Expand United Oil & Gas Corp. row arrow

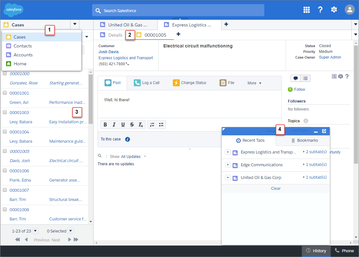coord(227,177)
